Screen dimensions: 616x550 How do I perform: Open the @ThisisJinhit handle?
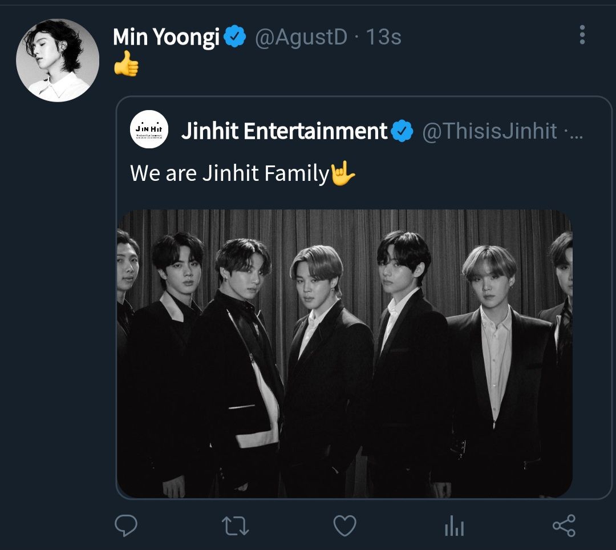tap(489, 131)
